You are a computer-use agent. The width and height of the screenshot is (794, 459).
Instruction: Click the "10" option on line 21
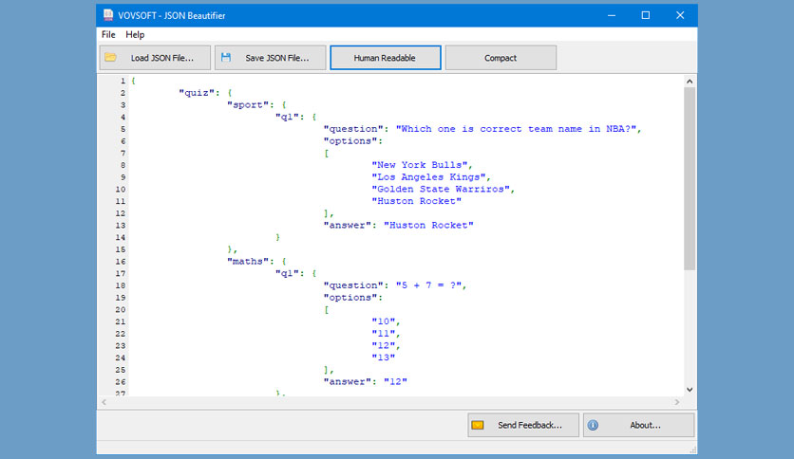[384, 321]
